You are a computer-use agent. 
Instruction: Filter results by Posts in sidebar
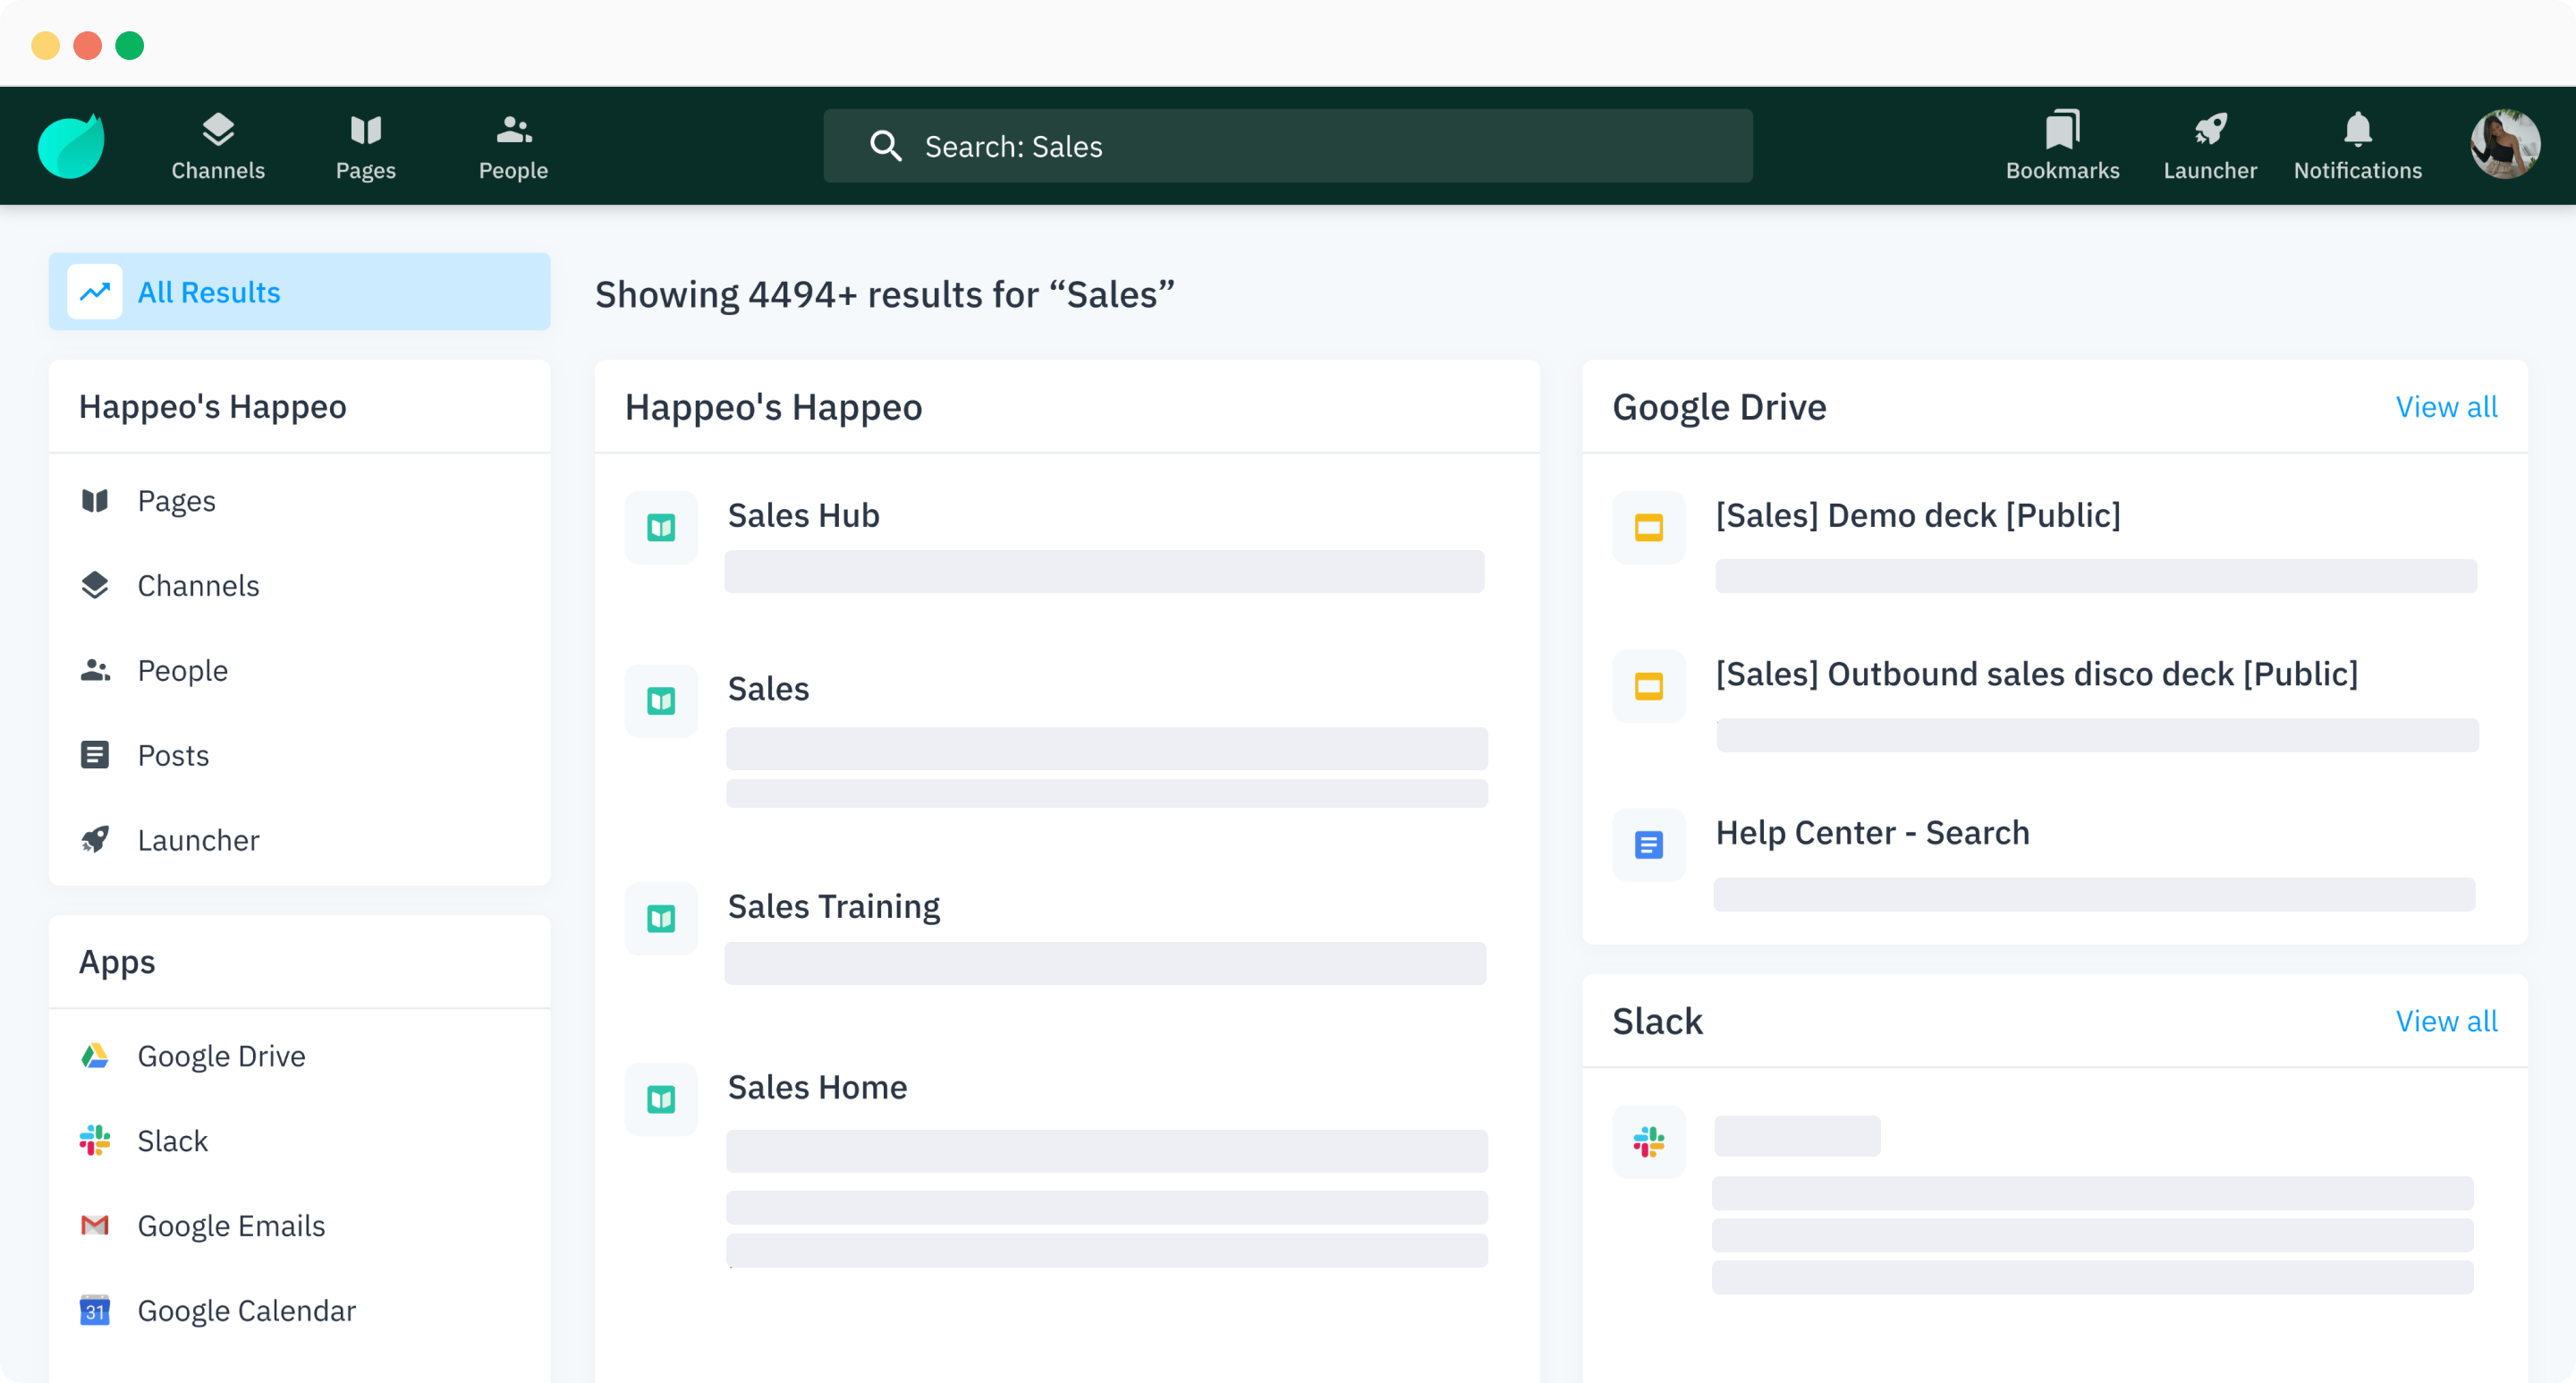point(299,755)
